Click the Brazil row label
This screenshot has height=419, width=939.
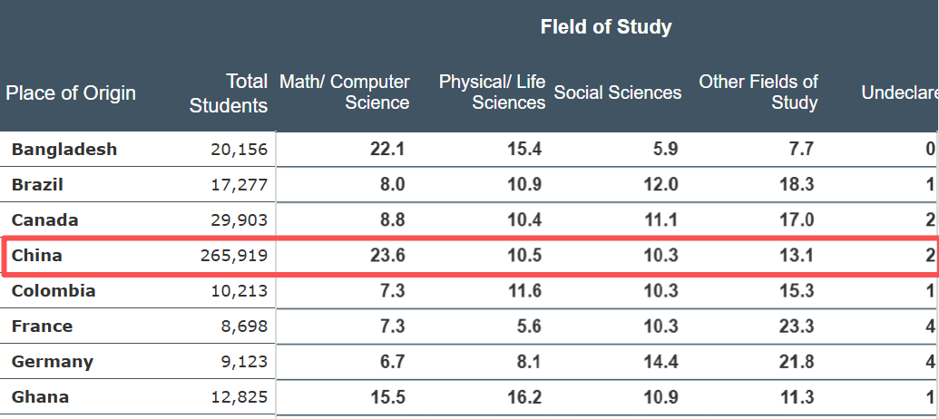[37, 185]
